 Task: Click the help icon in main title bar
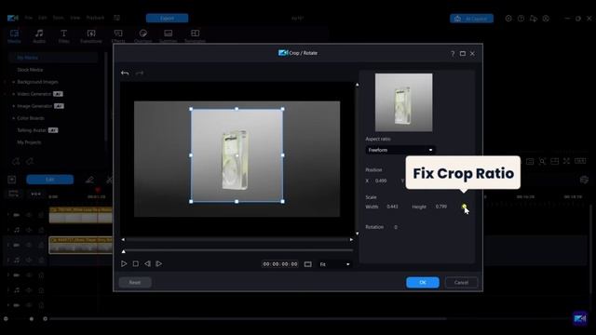[x=521, y=19]
